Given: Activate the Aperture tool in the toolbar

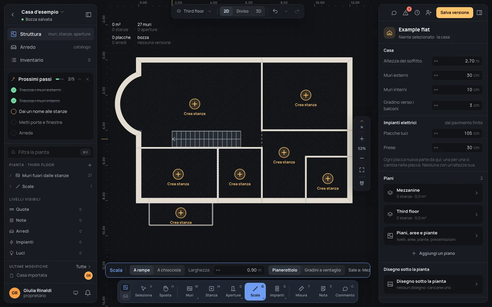Looking at the screenshot, I should (x=233, y=292).
